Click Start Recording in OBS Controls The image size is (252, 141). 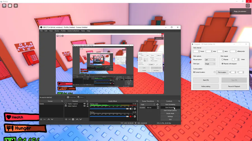(170, 108)
